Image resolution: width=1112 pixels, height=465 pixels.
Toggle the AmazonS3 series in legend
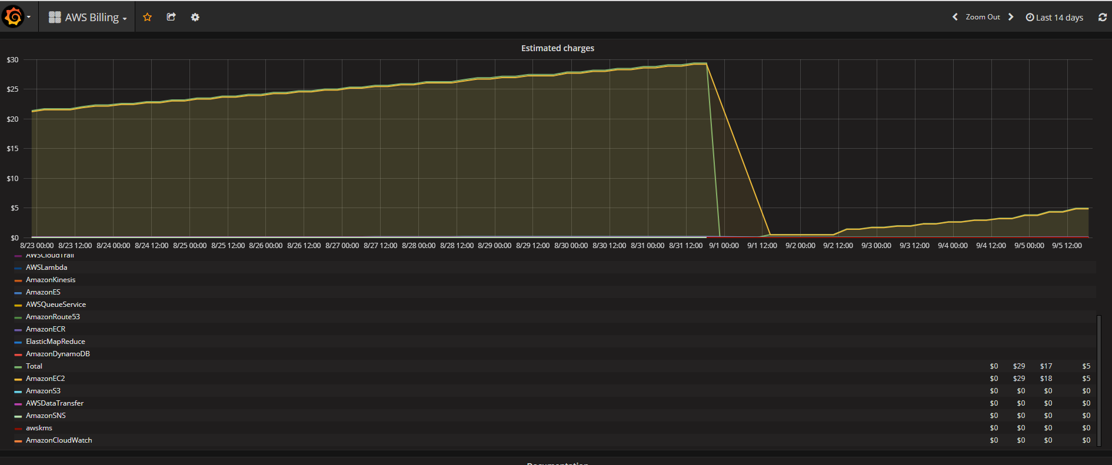pos(43,391)
